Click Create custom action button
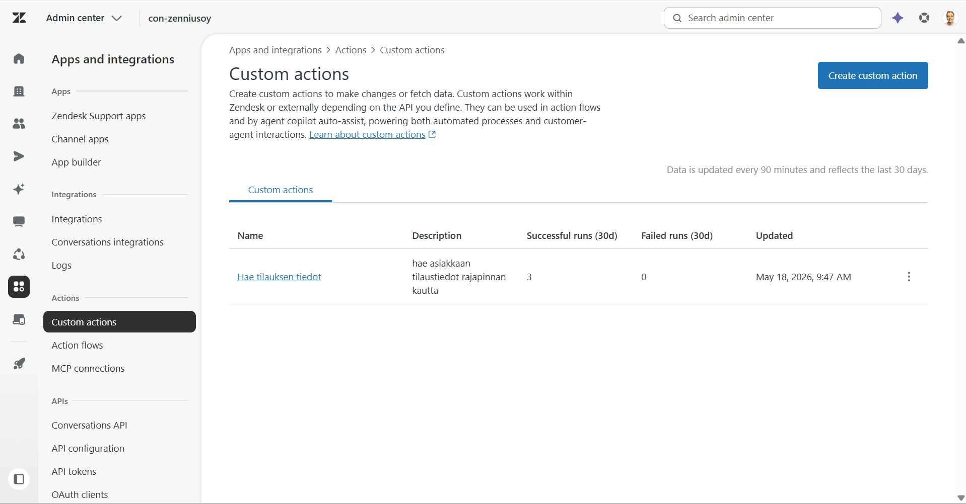966x504 pixels. click(873, 75)
